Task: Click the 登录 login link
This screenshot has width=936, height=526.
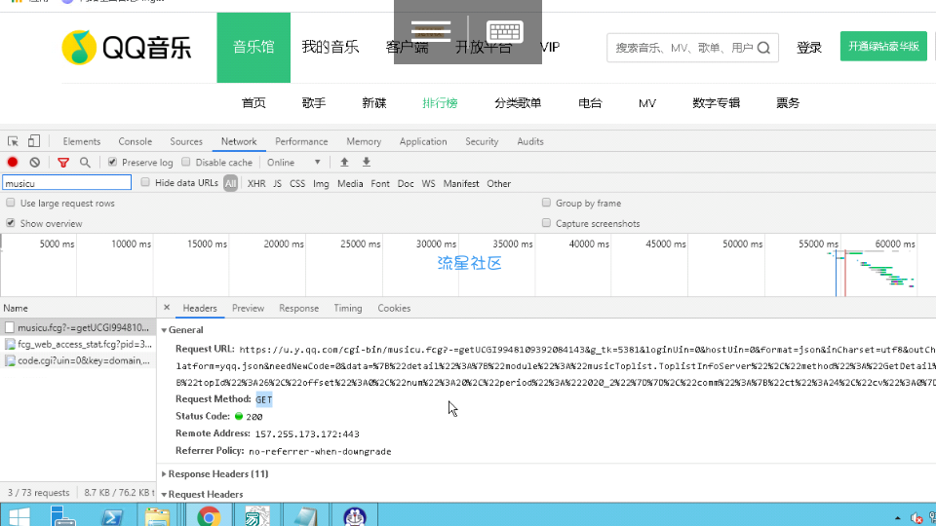Action: coord(809,48)
